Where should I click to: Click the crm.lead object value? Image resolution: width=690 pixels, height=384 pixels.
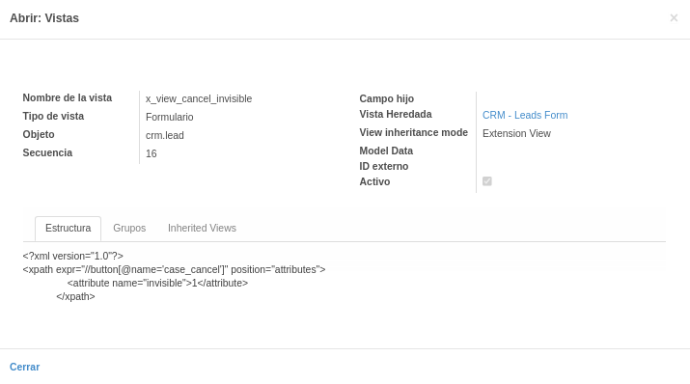coord(165,135)
